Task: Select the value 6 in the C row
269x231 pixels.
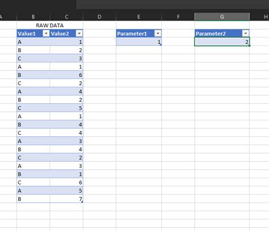Action: 66,182
